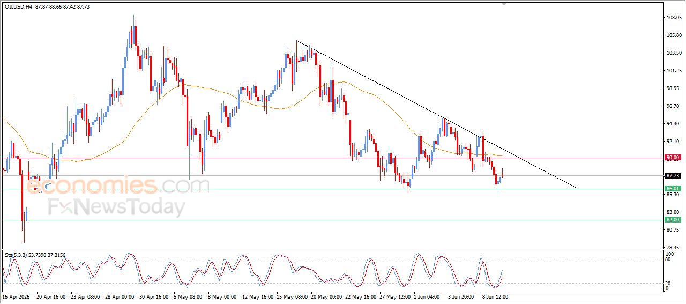Click the 105.80 price axis value
Image resolution: width=686 pixels, height=304 pixels.
coord(674,35)
